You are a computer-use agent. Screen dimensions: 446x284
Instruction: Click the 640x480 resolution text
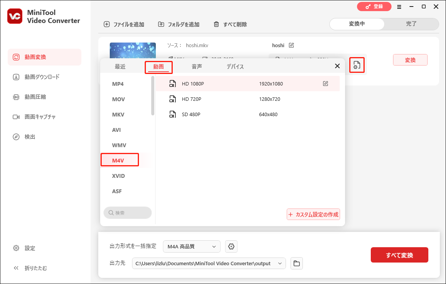[268, 115]
